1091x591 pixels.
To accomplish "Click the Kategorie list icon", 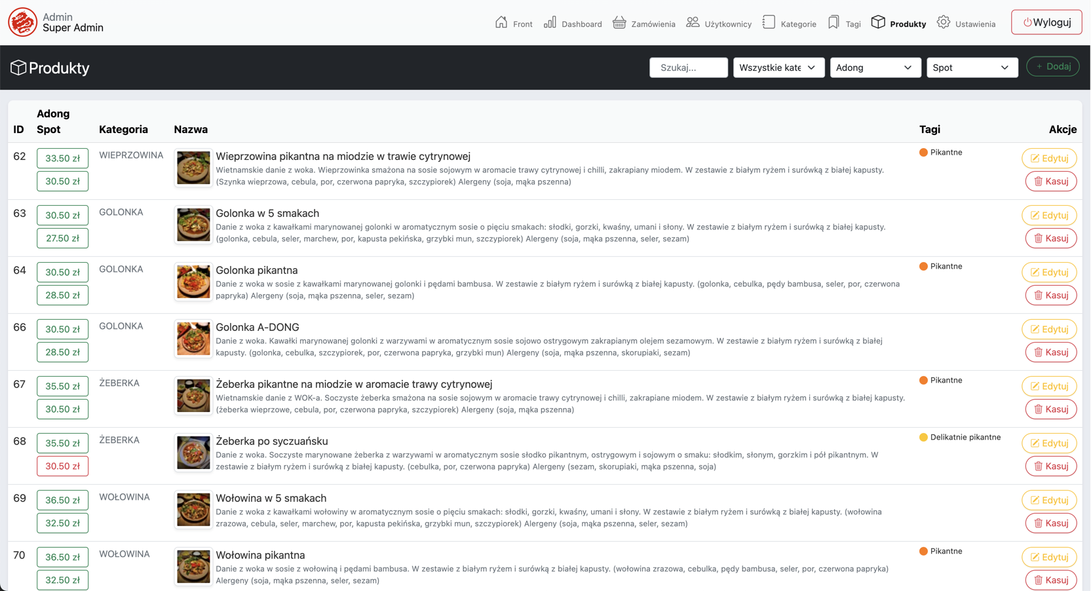I will (x=769, y=22).
